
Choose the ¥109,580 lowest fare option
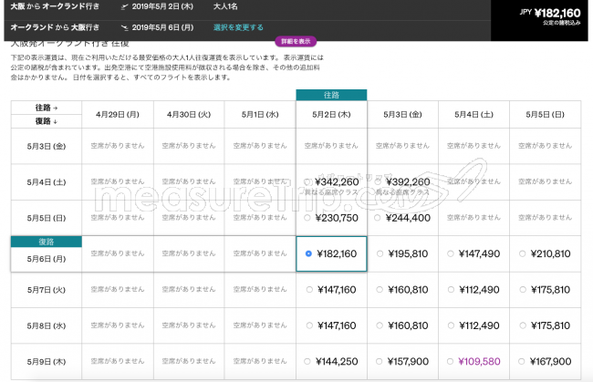click(450, 362)
